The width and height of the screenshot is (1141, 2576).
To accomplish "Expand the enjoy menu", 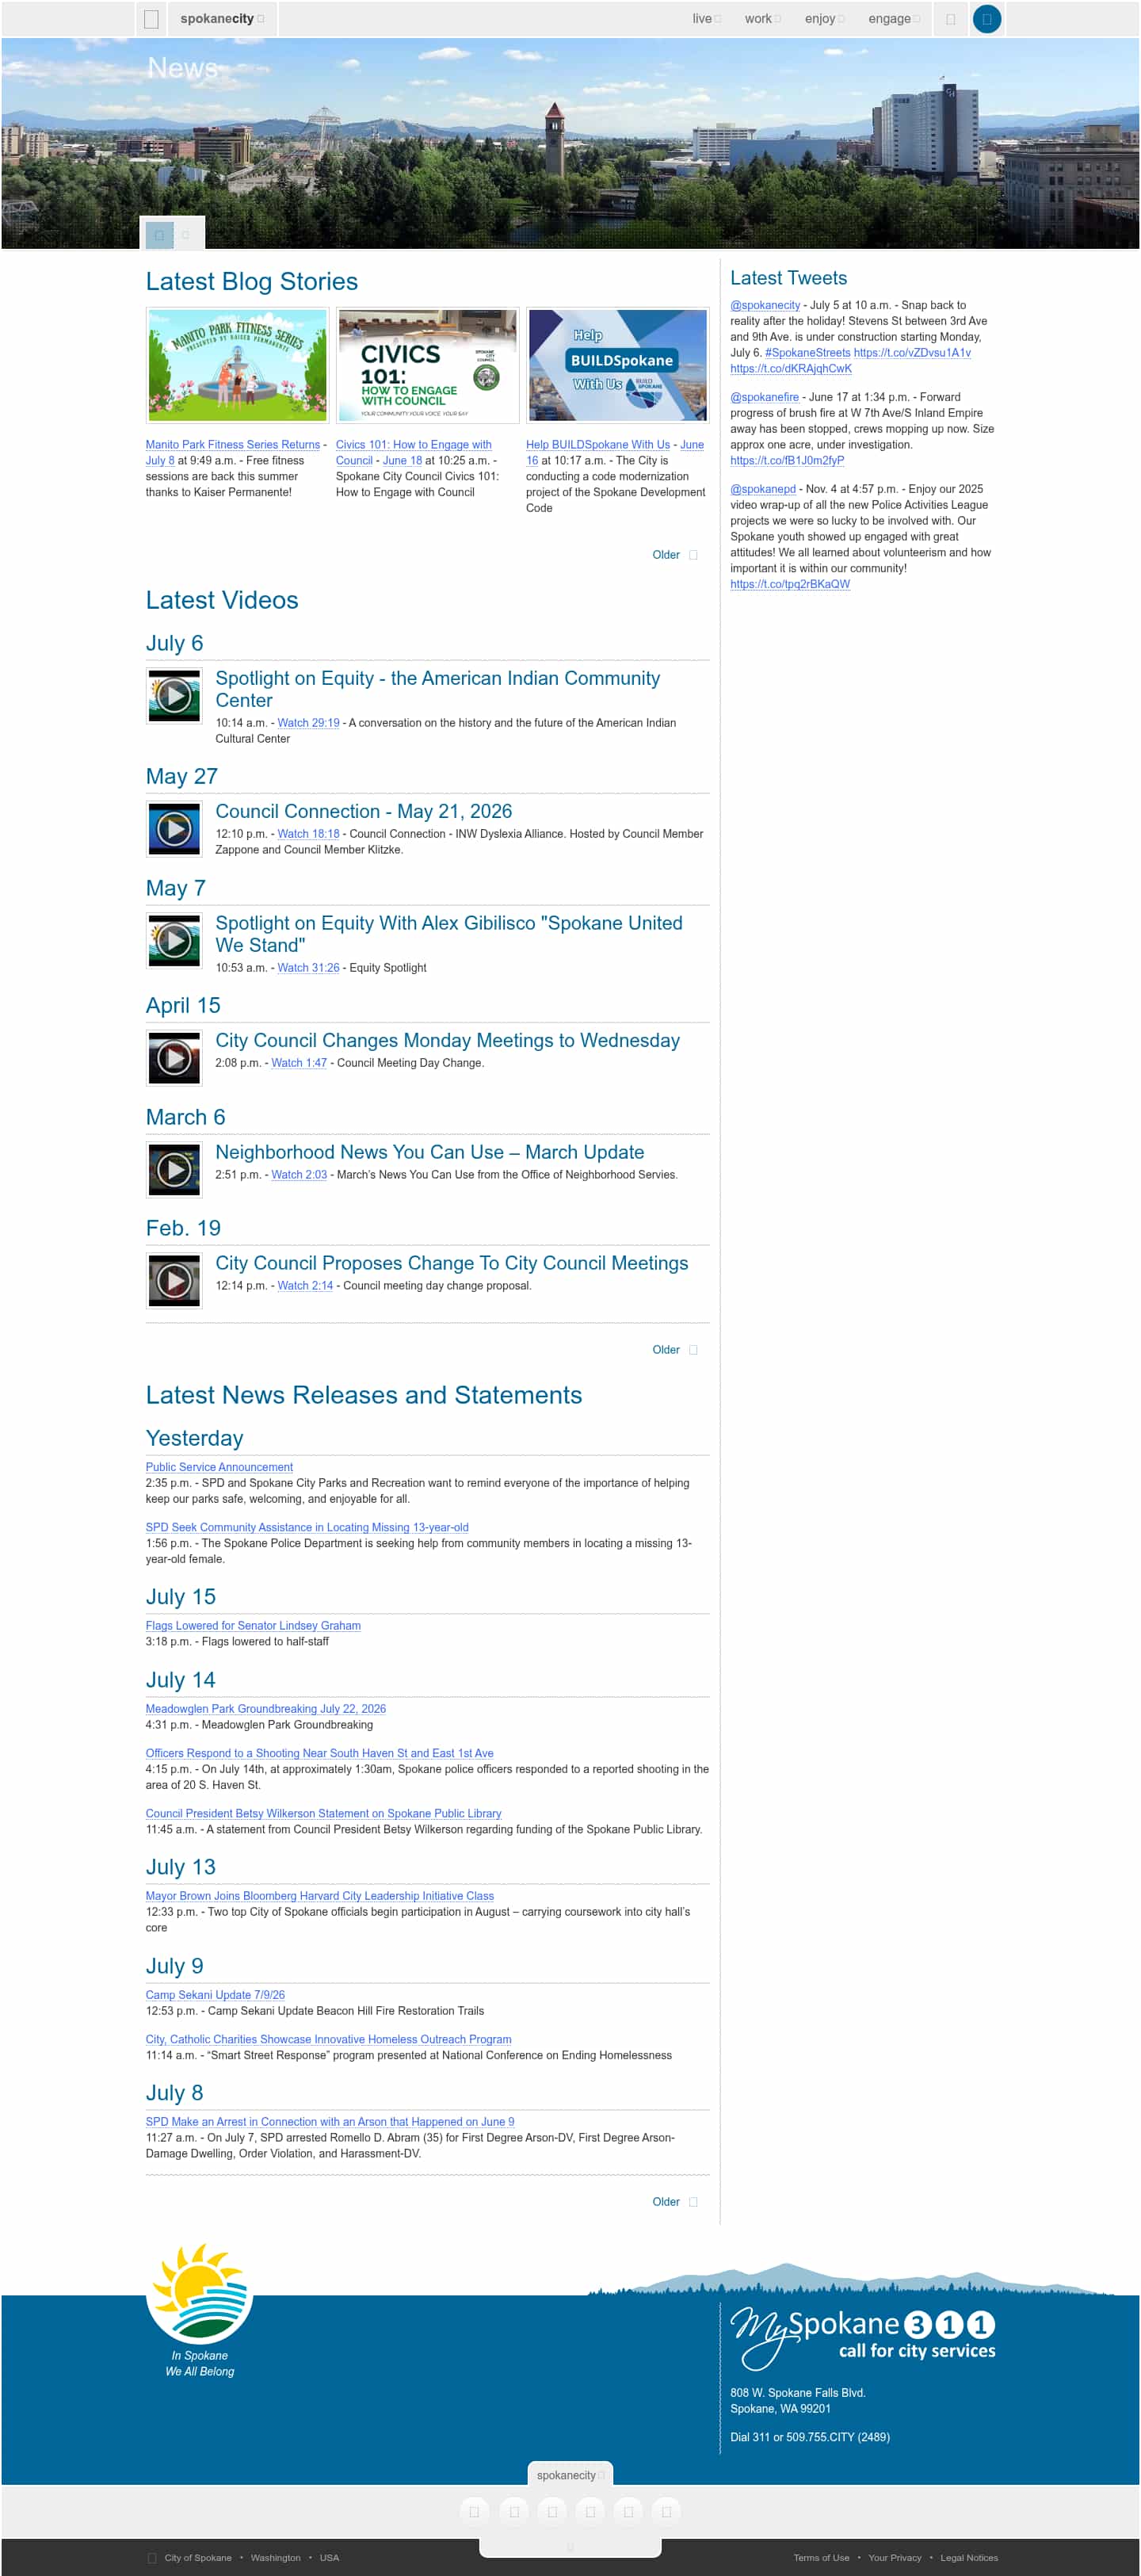I will (824, 19).
